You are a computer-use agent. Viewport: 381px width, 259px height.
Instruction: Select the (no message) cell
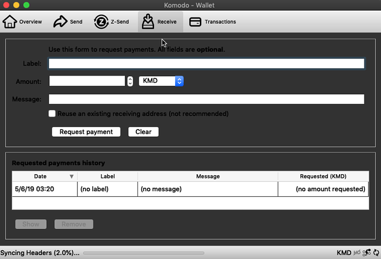coord(208,189)
